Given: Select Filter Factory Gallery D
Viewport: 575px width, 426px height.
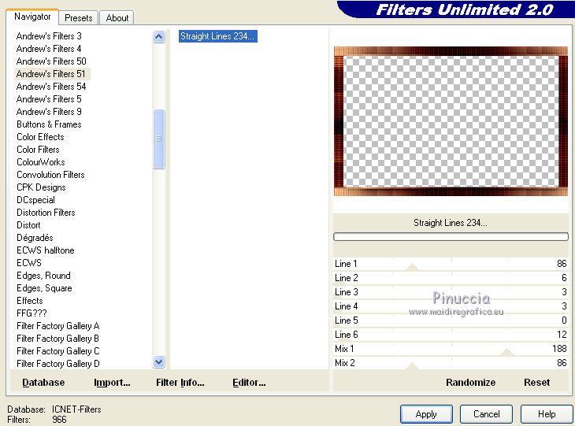Looking at the screenshot, I should point(58,364).
